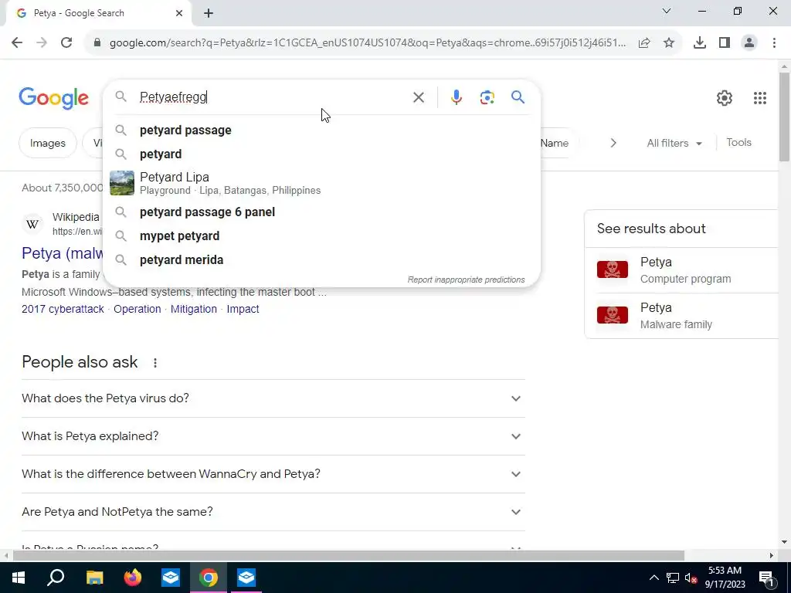The height and width of the screenshot is (593, 791).
Task: Open the Mitigation sublink
Action: click(x=194, y=309)
